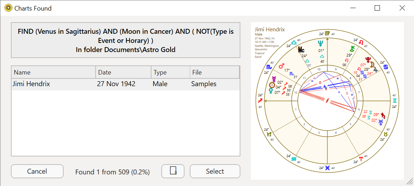Sort results by the Date column header
414x186 pixels.
coord(123,72)
